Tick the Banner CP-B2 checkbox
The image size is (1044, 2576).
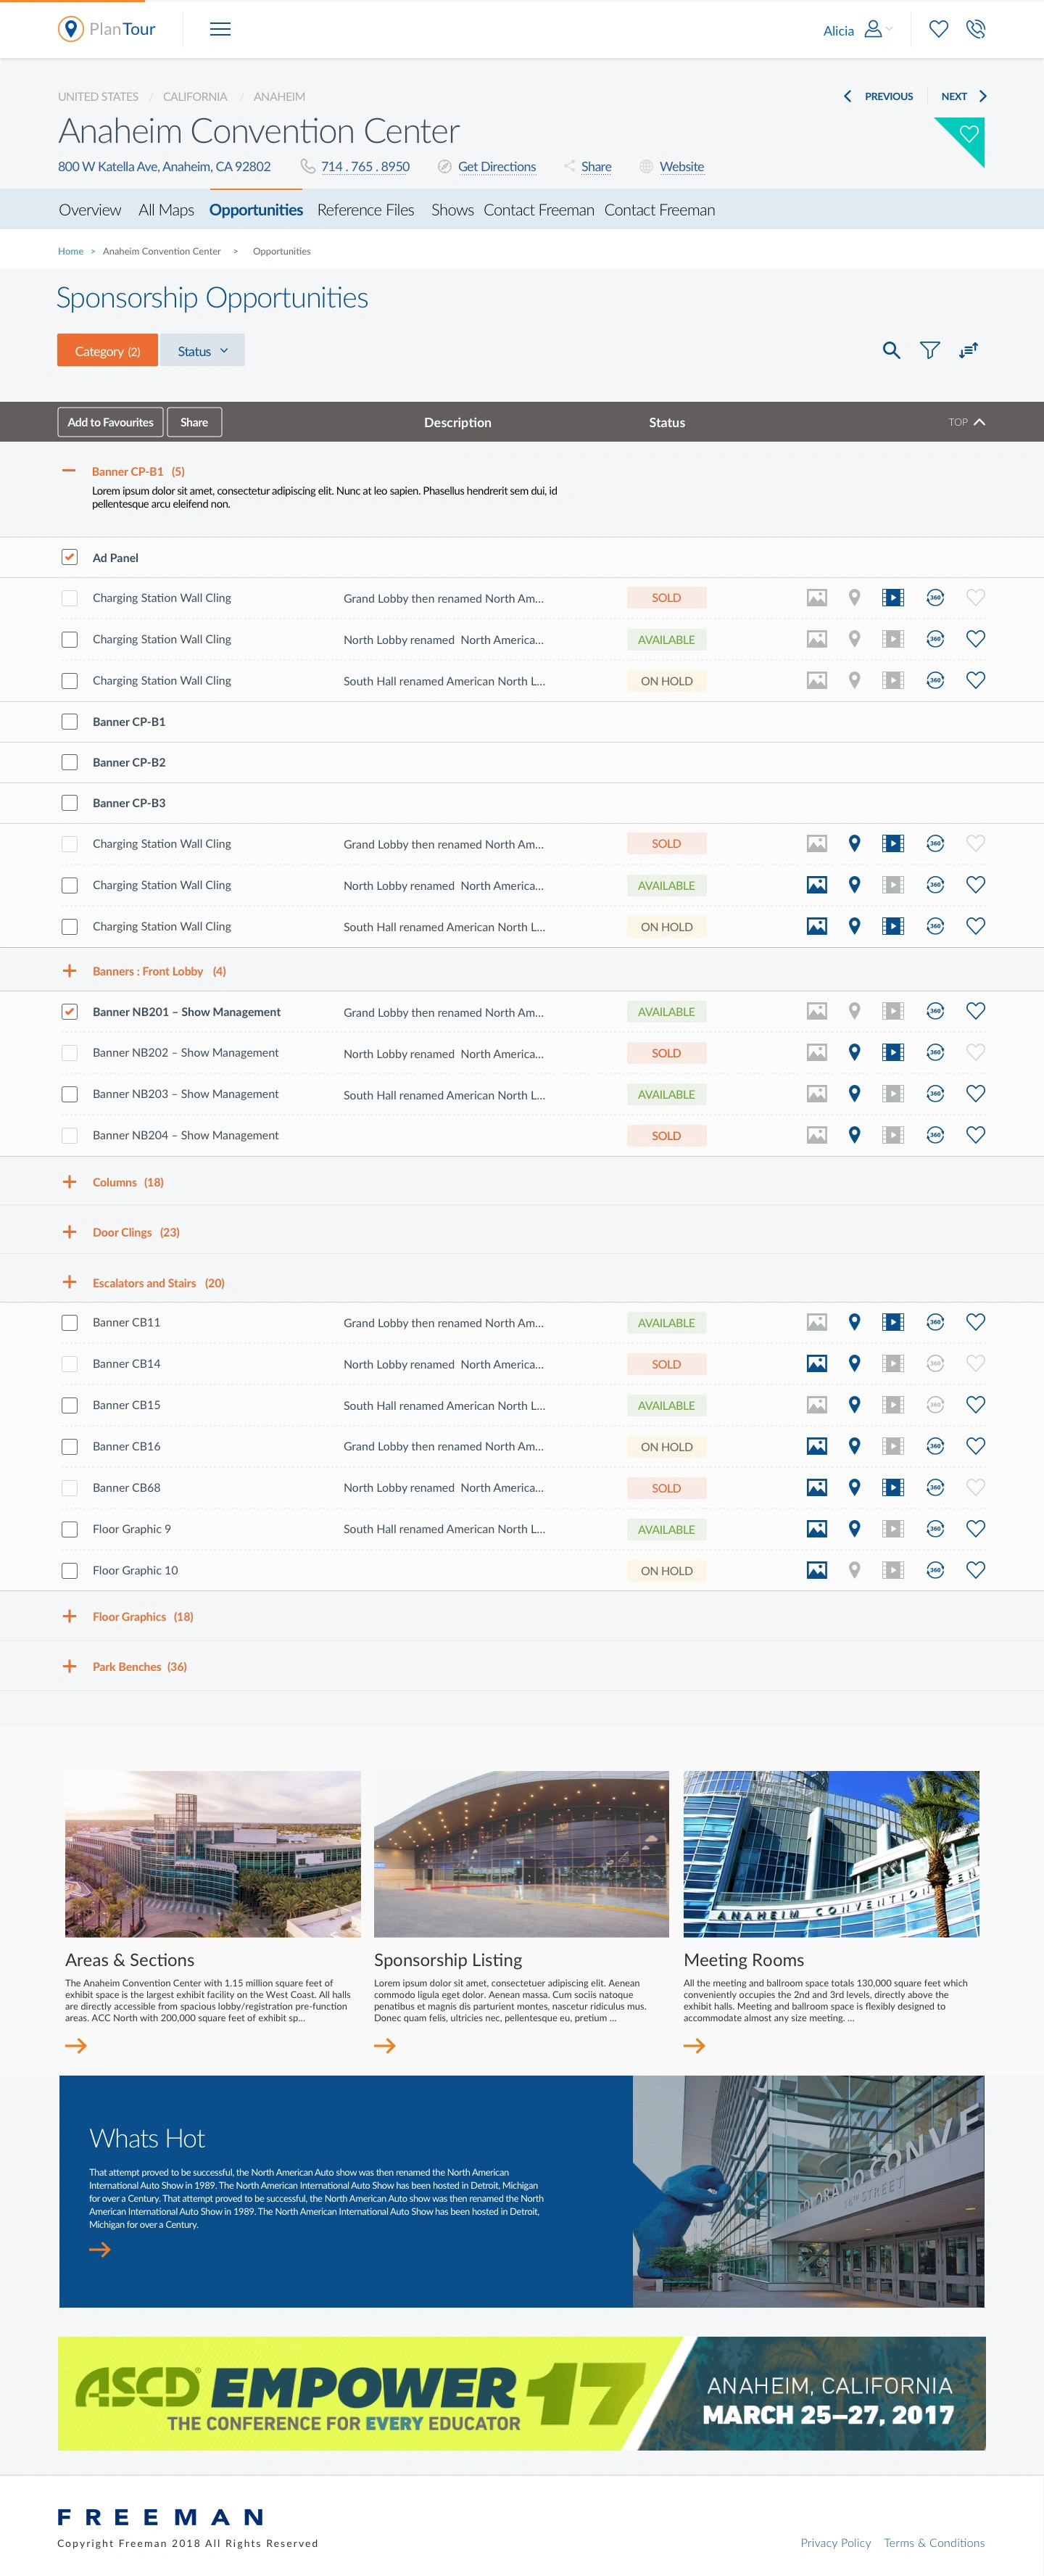(x=69, y=762)
